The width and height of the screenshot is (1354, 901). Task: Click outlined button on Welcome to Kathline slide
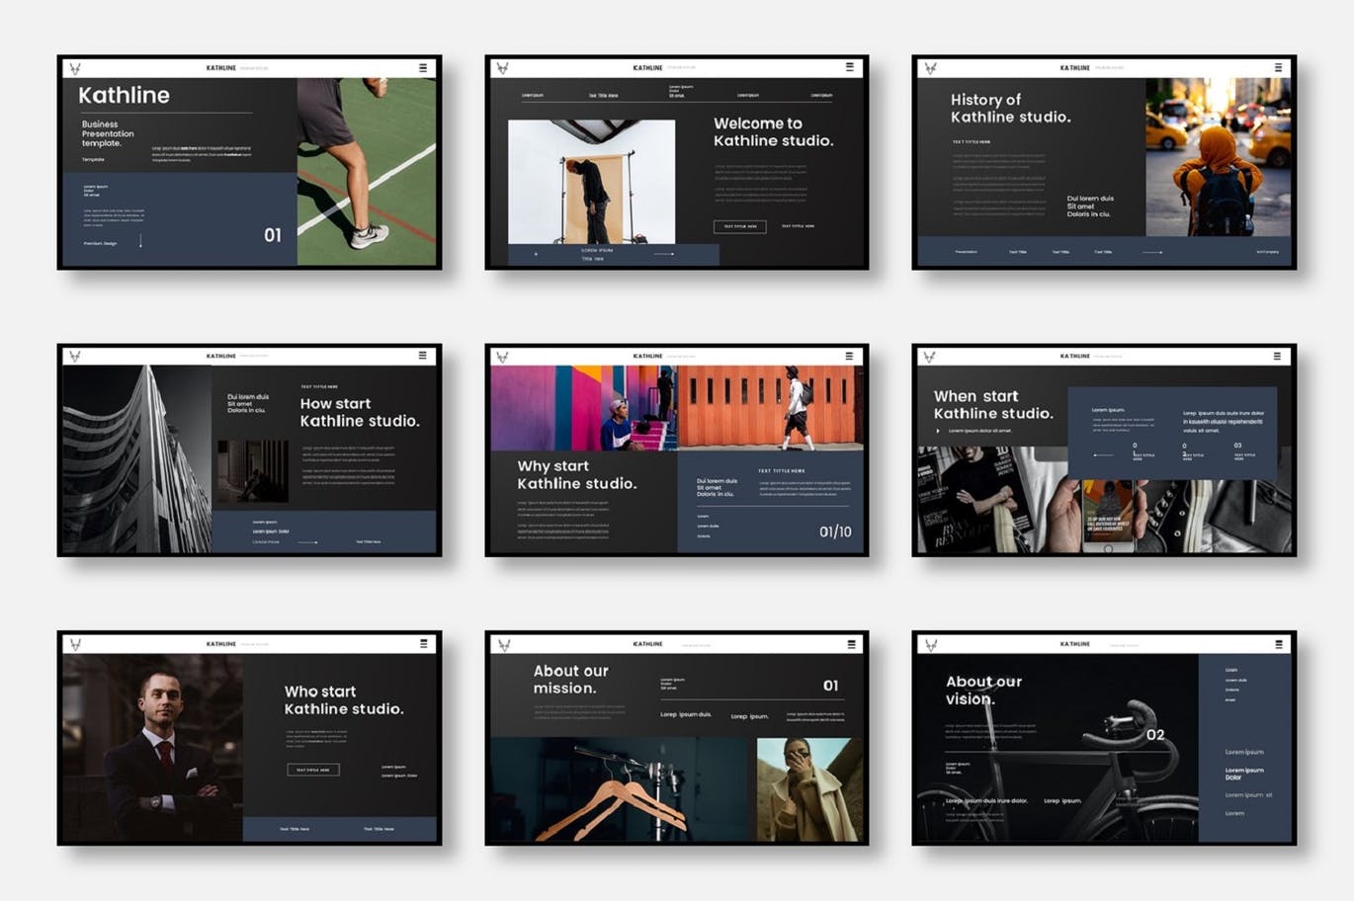[739, 226]
